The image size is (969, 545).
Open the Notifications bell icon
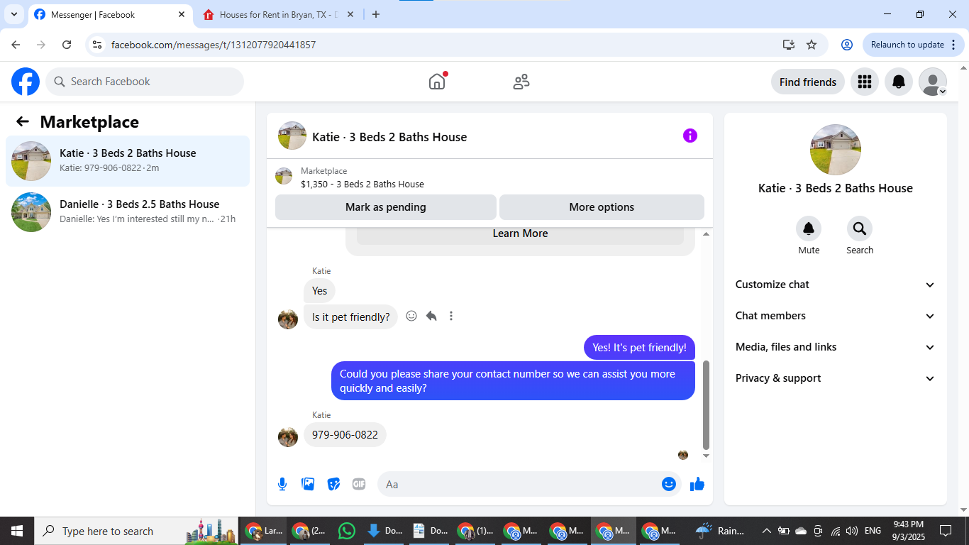tap(899, 82)
